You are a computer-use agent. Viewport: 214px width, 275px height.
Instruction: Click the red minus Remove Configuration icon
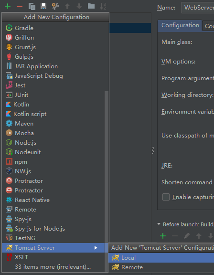[x=20, y=7]
